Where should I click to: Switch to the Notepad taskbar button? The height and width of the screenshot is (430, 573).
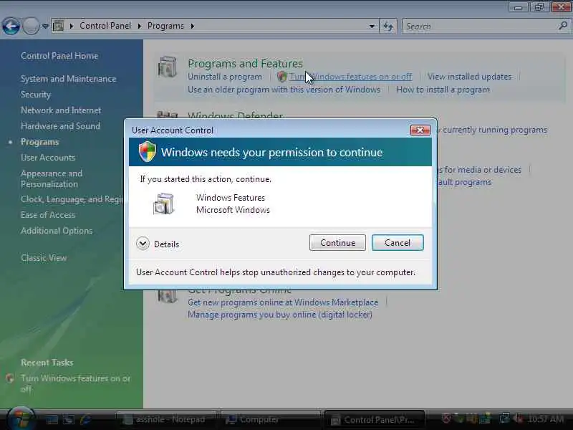(165, 419)
